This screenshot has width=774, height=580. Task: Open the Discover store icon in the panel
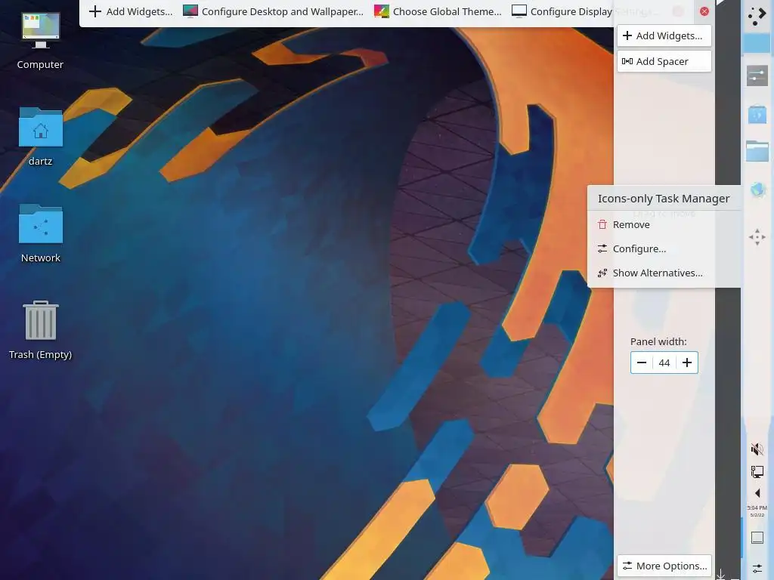pyautogui.click(x=757, y=114)
